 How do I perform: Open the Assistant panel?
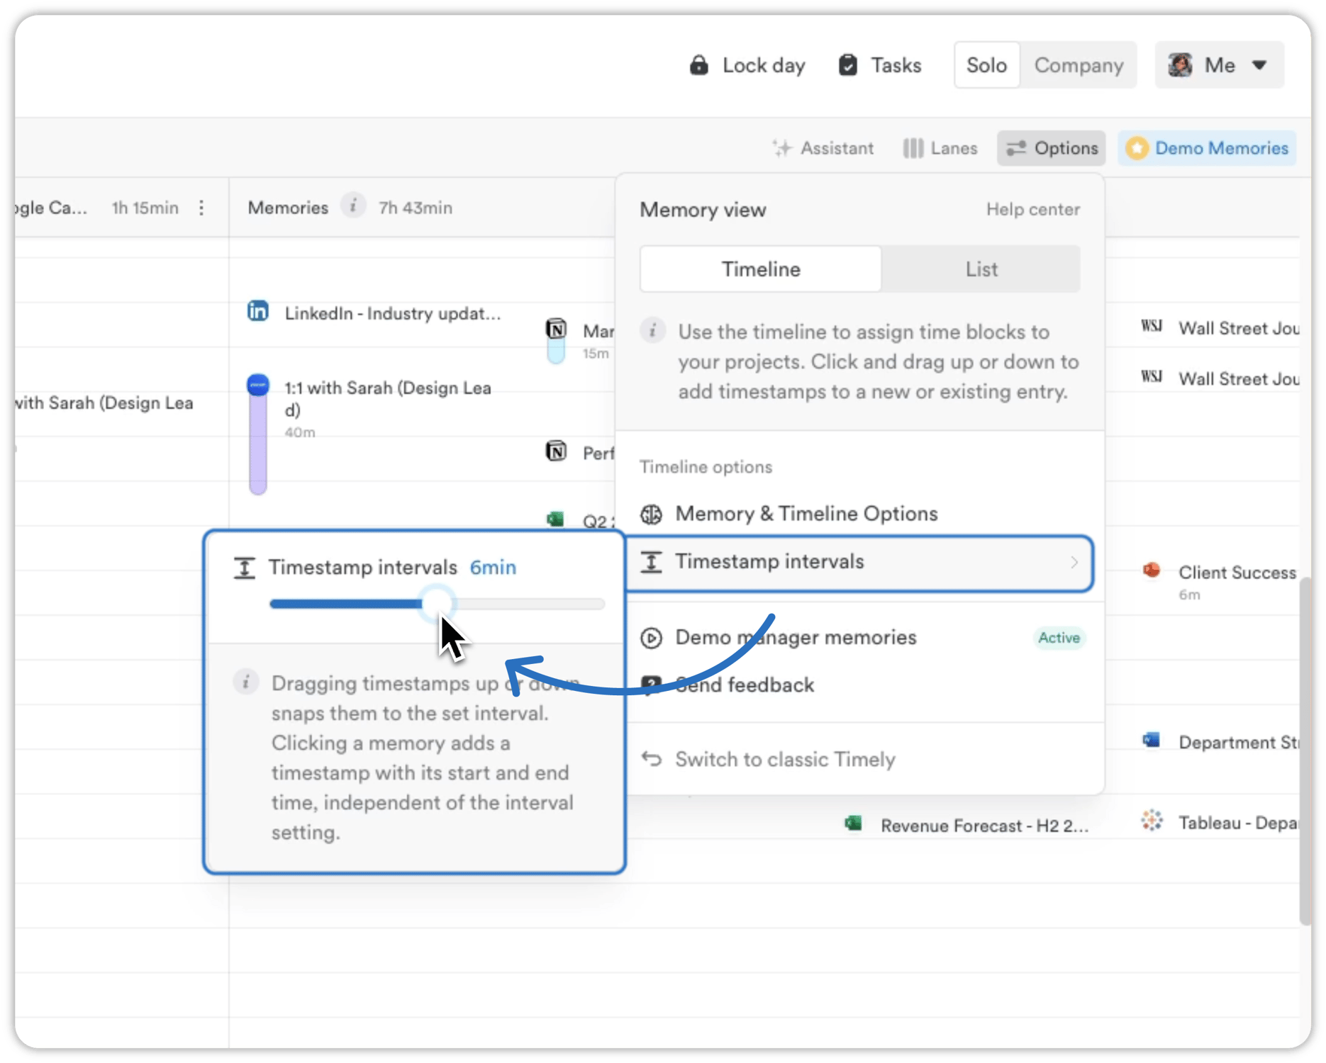click(x=823, y=148)
